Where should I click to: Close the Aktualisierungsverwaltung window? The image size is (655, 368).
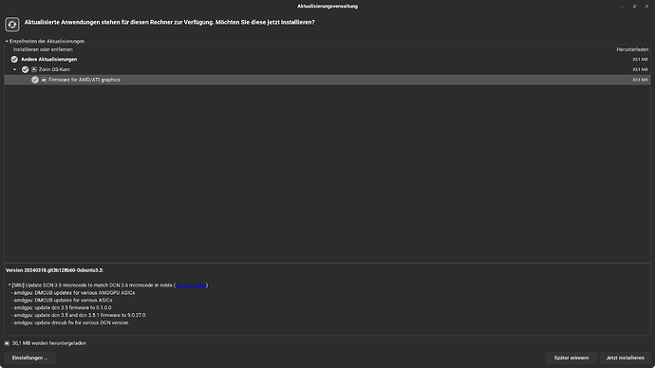coord(646,7)
